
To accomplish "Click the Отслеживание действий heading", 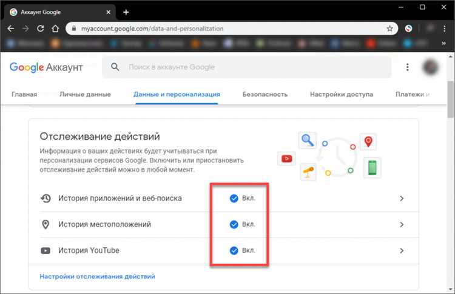I will [100, 136].
